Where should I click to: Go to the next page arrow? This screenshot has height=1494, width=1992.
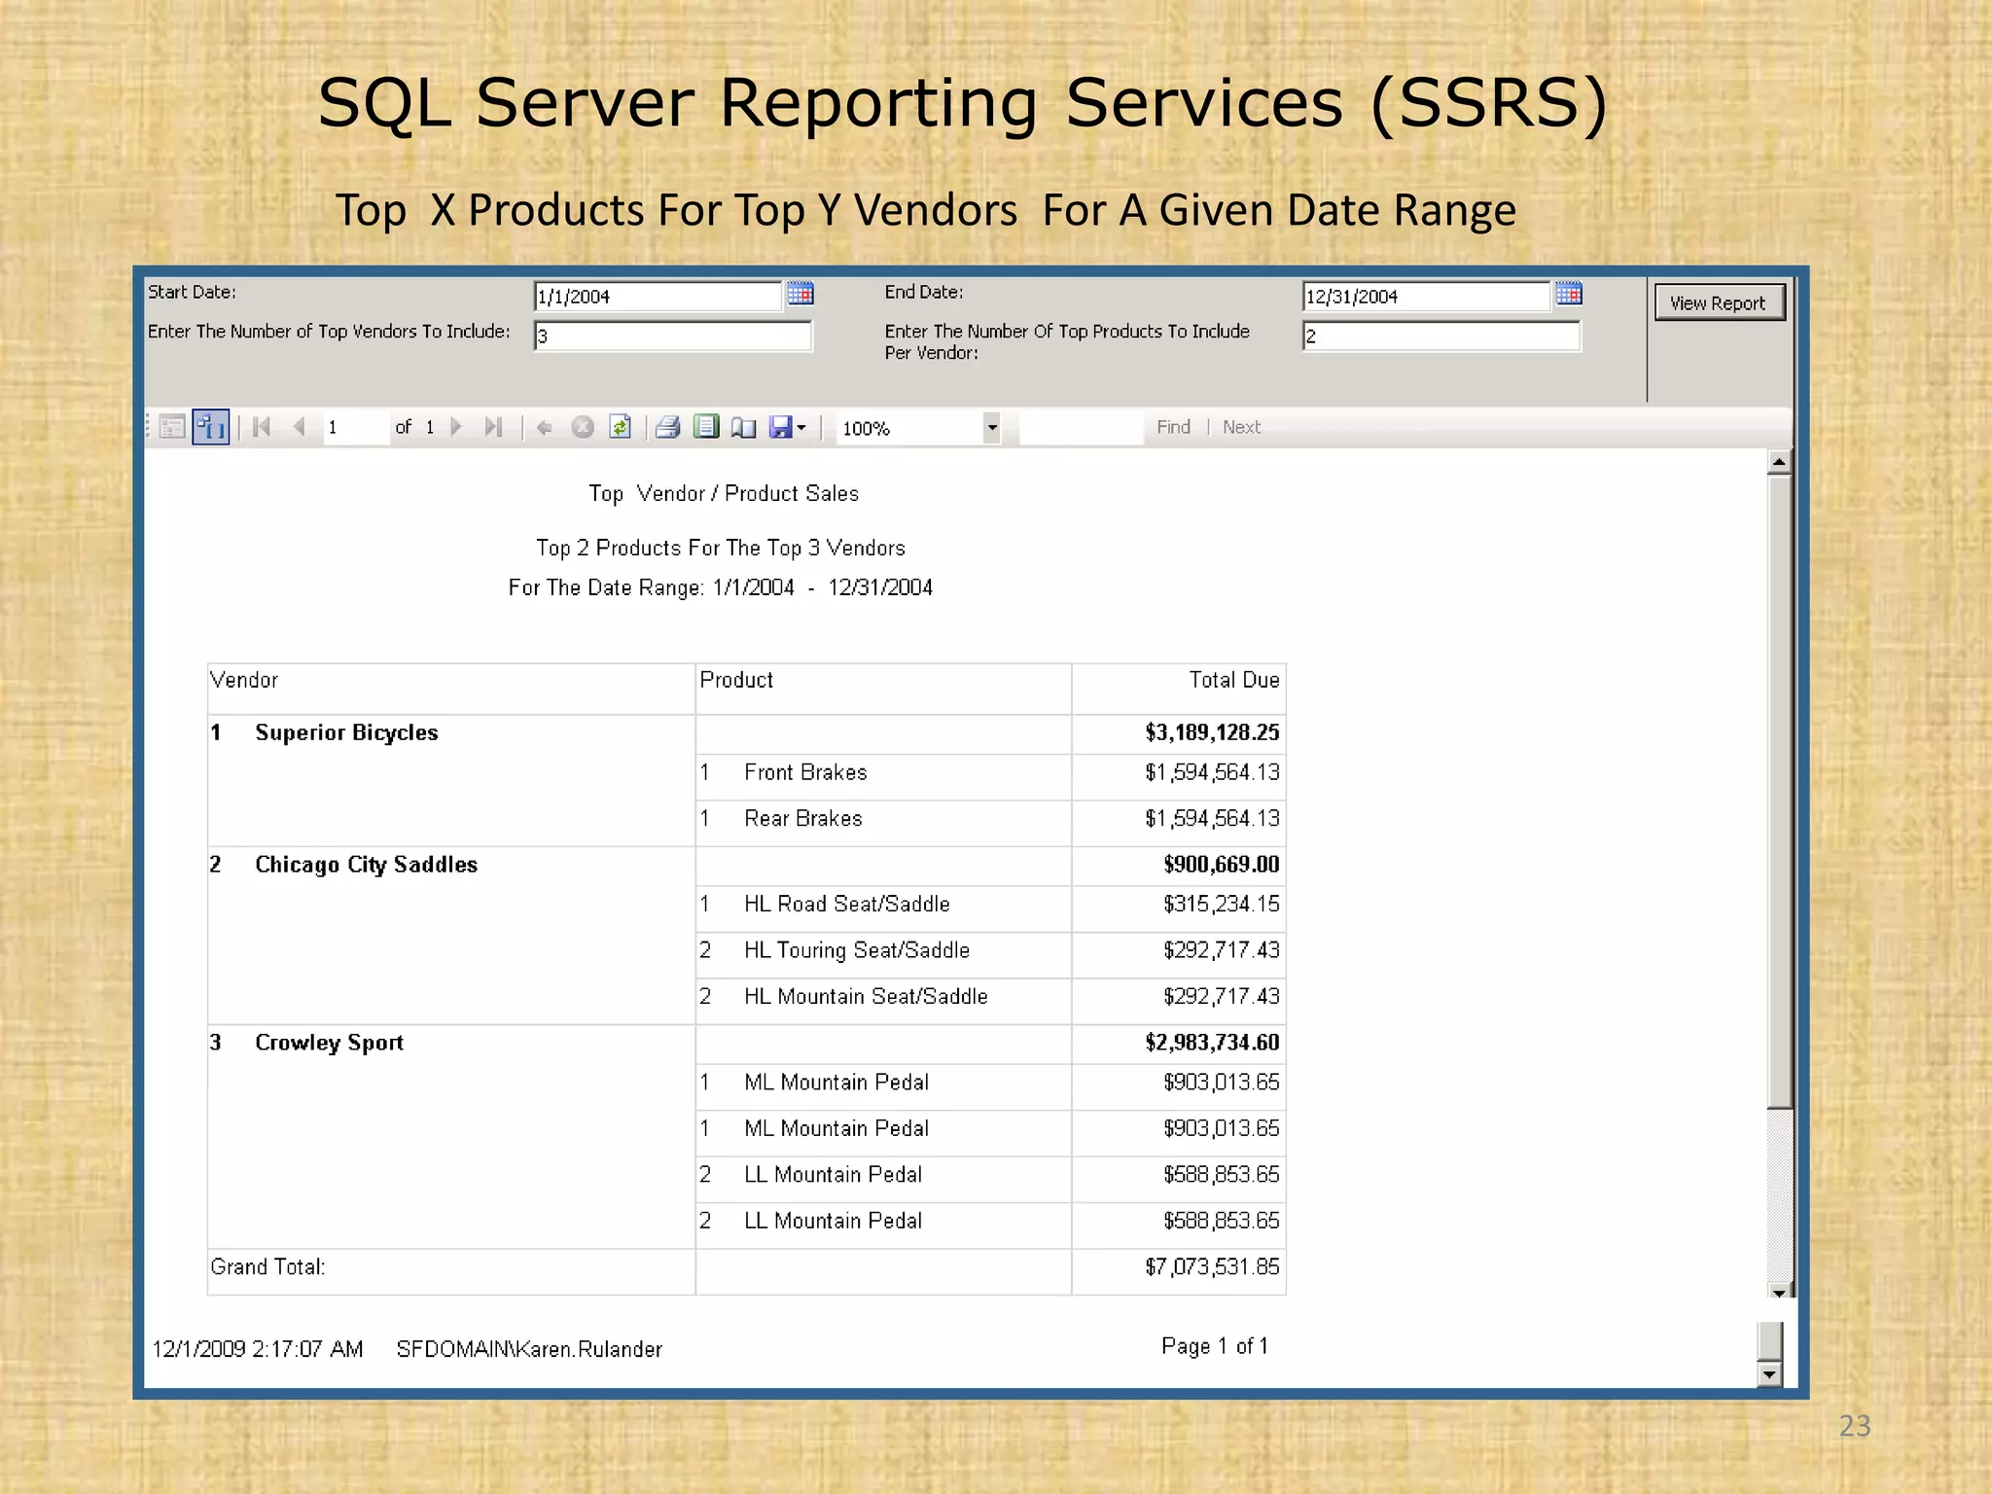click(x=456, y=427)
